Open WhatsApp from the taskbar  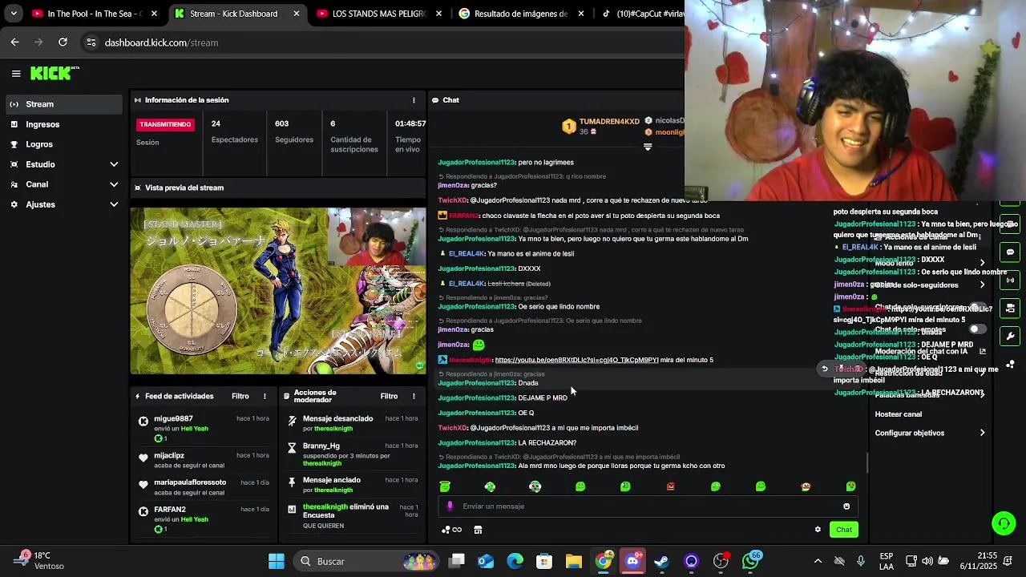tap(750, 561)
